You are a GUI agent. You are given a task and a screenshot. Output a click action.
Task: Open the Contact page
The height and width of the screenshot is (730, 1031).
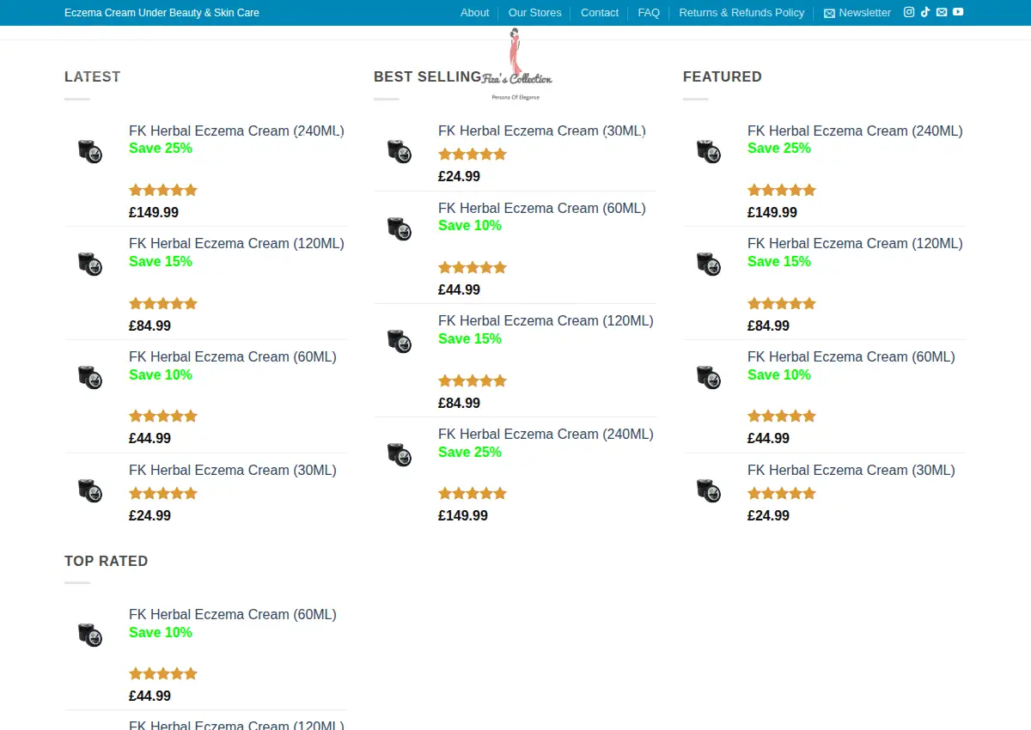600,13
